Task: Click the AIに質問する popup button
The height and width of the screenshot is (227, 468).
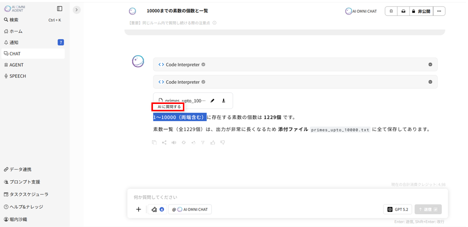Action: (x=168, y=107)
